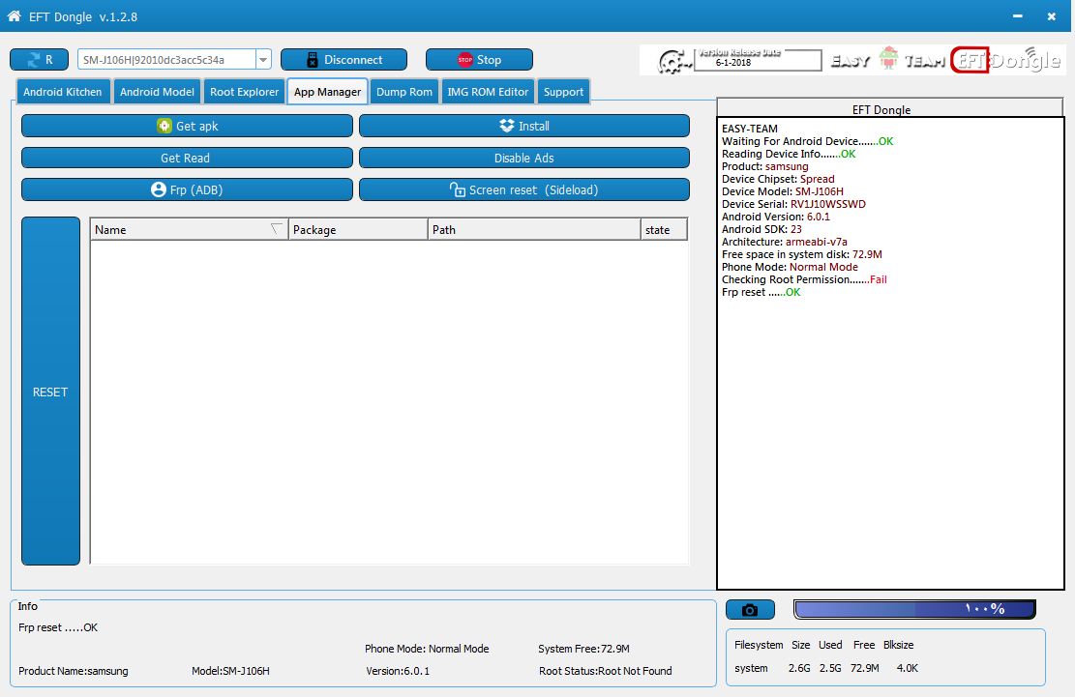Click the 100% progress bar
The image size is (1075, 697).
click(x=914, y=609)
